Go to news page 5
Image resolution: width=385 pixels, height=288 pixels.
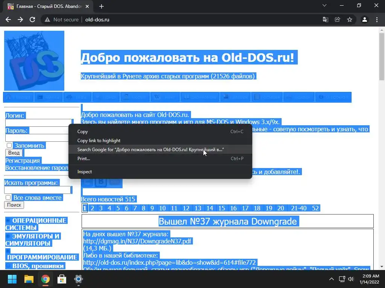[118, 208]
